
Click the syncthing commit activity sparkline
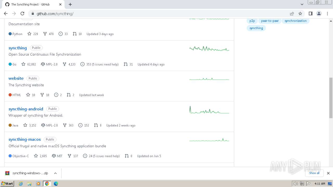209,49
